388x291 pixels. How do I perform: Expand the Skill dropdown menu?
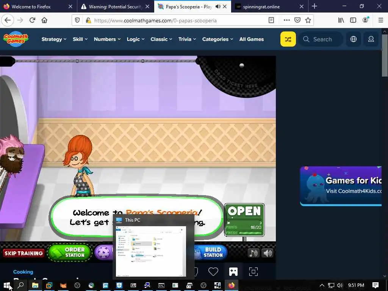coord(80,39)
